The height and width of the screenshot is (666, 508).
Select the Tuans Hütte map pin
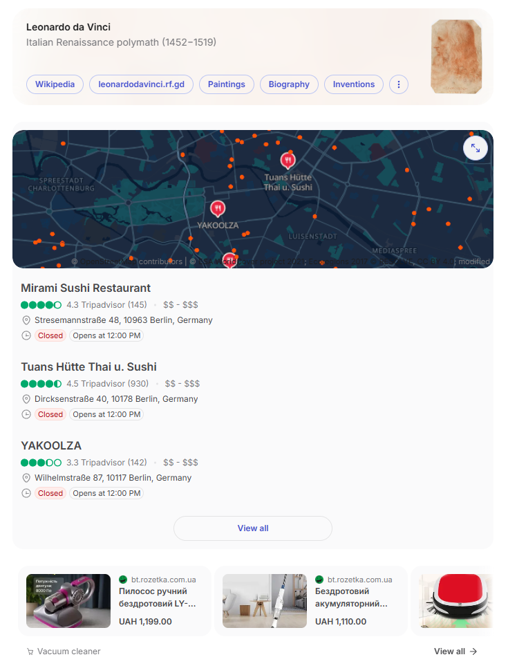point(288,160)
